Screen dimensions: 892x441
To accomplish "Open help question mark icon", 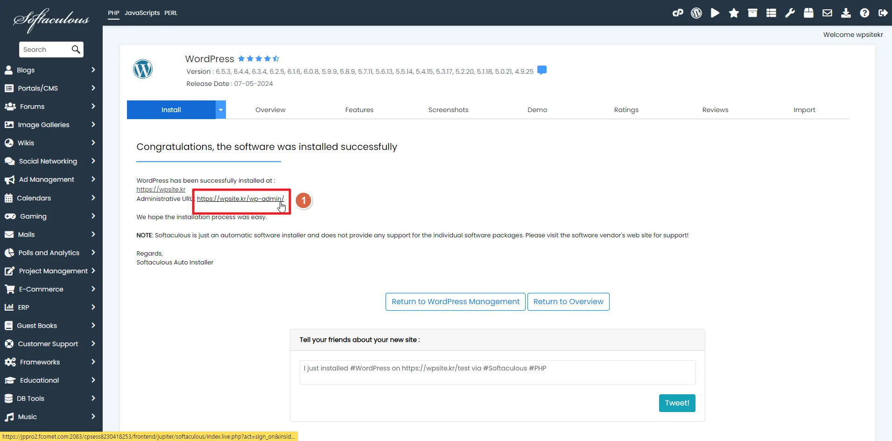I will click(x=864, y=13).
